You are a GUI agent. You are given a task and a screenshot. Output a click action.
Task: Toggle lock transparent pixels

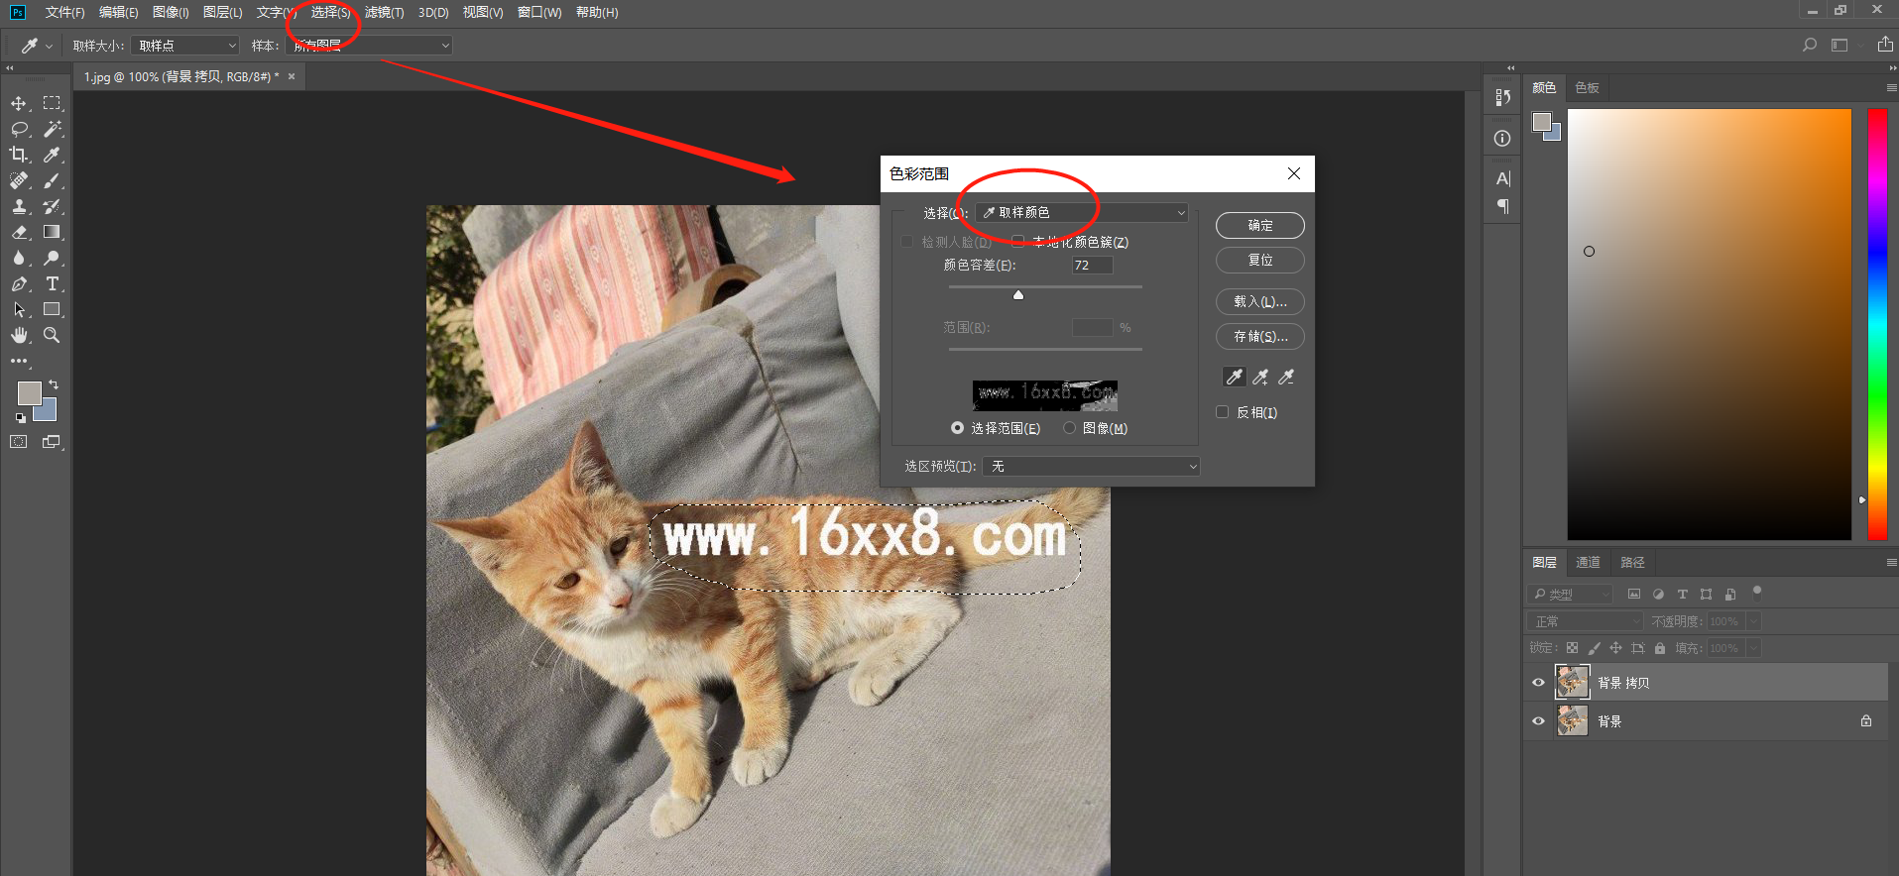click(x=1572, y=648)
